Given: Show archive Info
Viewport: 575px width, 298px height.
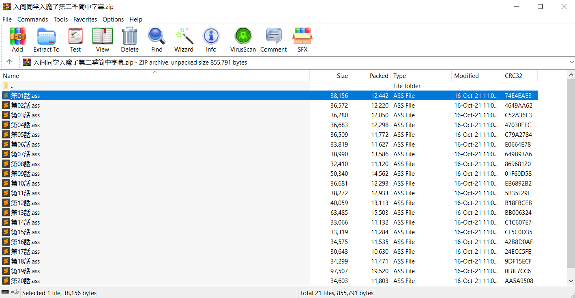Looking at the screenshot, I should coord(211,36).
